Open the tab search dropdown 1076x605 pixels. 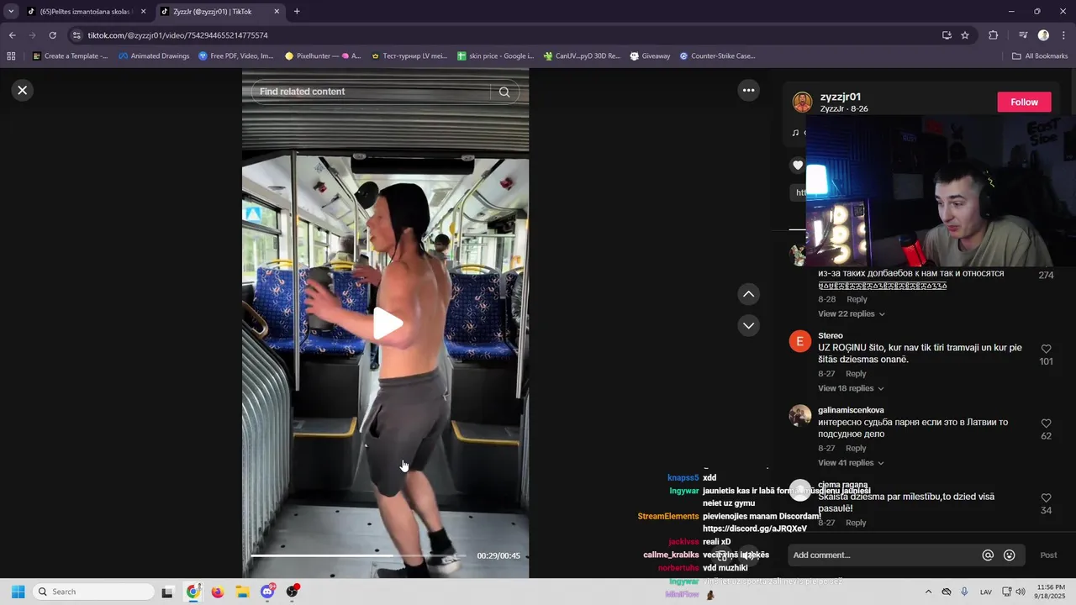pyautogui.click(x=11, y=12)
